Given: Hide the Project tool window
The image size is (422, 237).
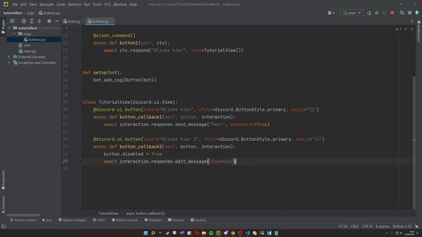Looking at the screenshot, I should coord(57,21).
